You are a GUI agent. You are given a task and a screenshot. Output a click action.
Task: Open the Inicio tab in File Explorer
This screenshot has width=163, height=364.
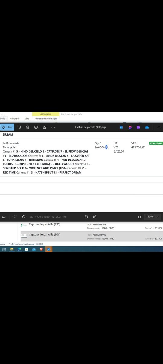[x=3, y=119]
